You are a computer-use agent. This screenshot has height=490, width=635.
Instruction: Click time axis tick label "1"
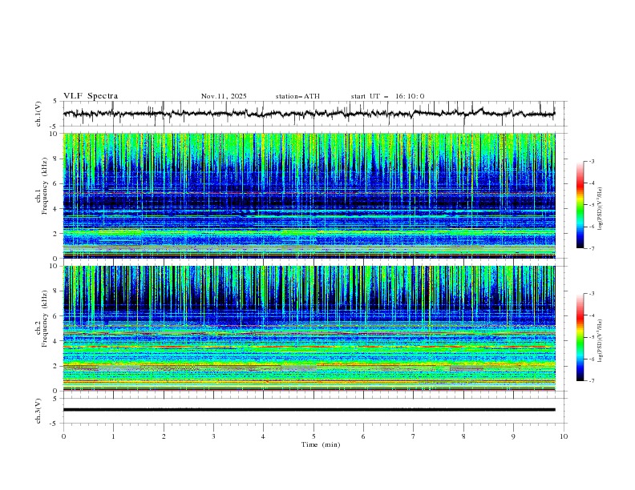pos(113,436)
